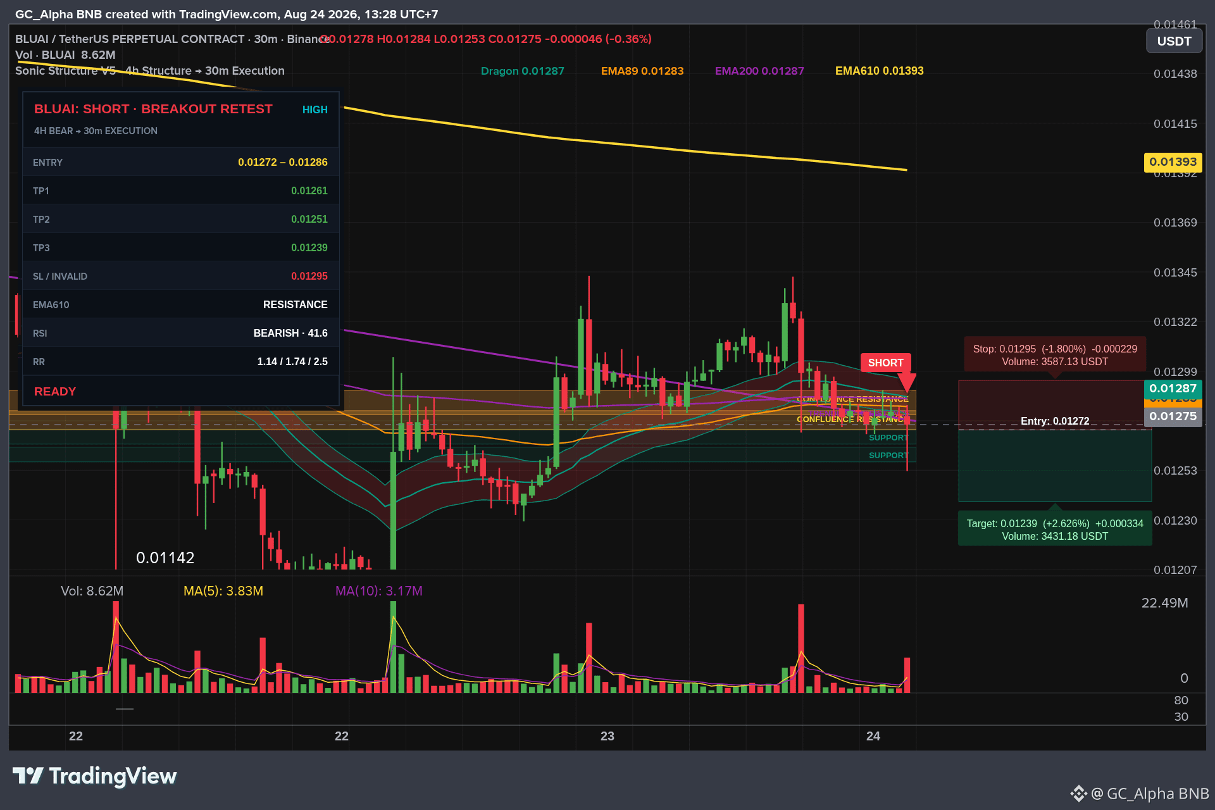Click the Vol · BLUAI 8.62M legend line
This screenshot has height=810, width=1215.
65,55
